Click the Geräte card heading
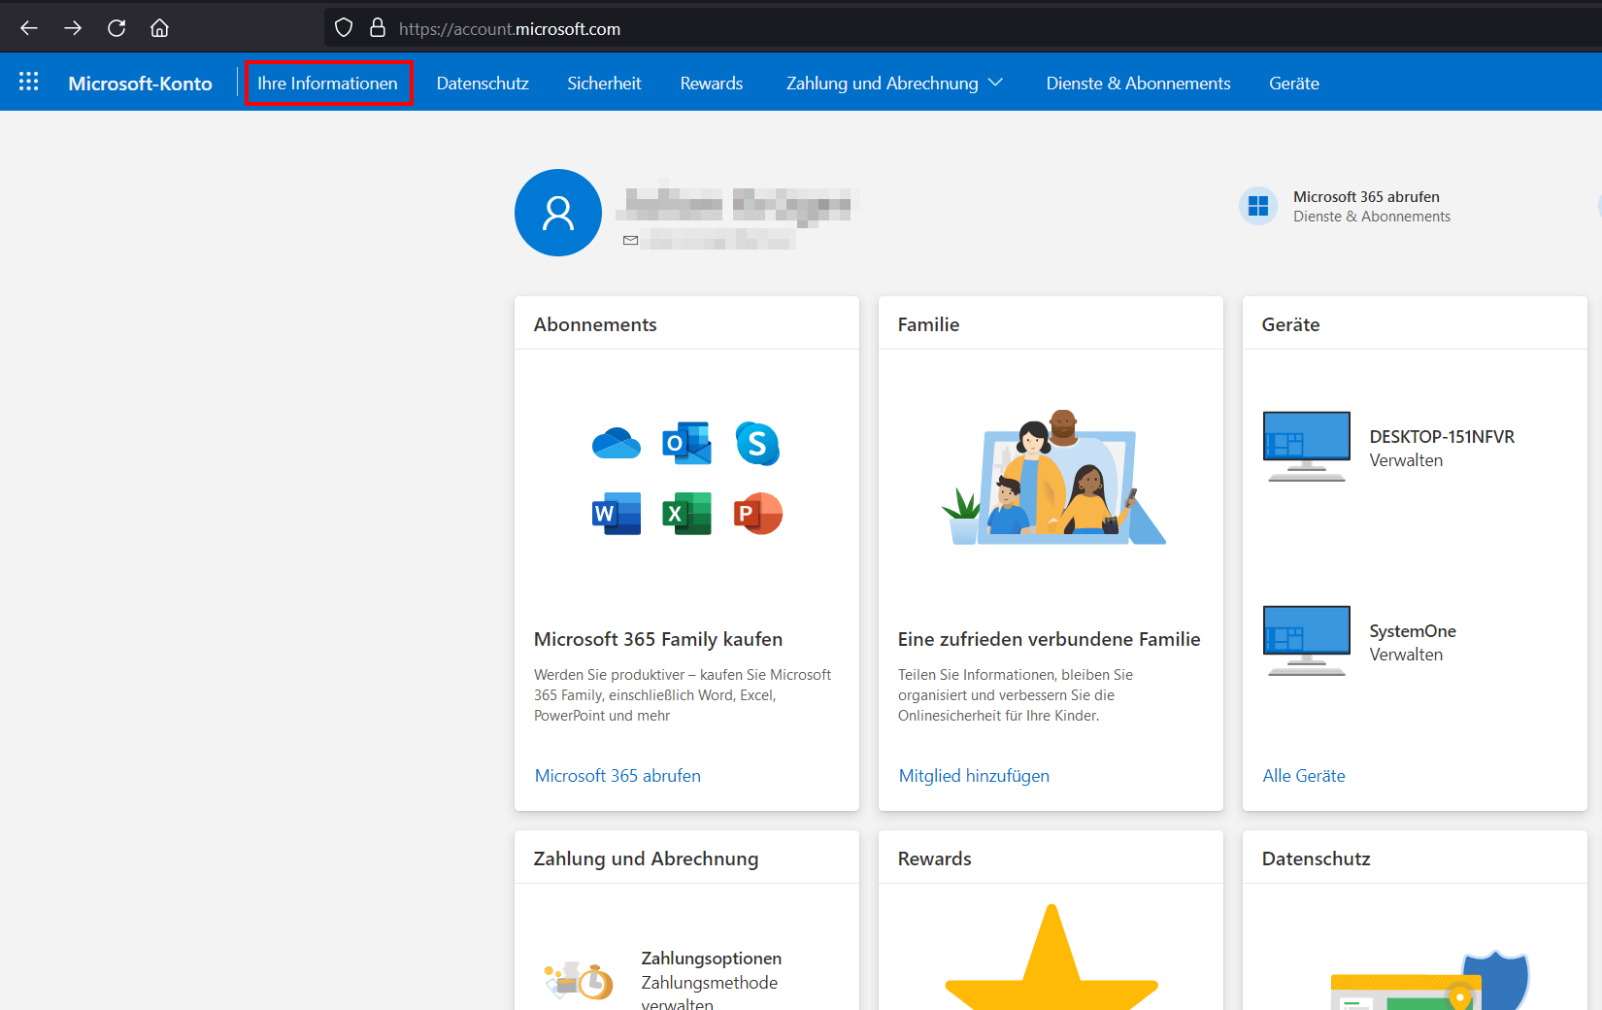This screenshot has height=1010, width=1602. click(1290, 324)
